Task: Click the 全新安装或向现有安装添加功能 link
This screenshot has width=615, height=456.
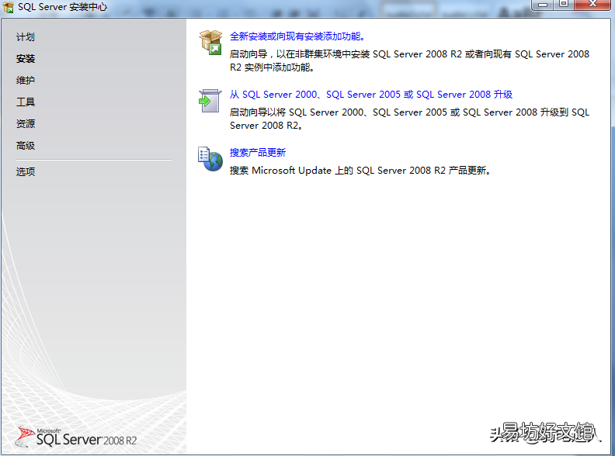Action: 297,36
